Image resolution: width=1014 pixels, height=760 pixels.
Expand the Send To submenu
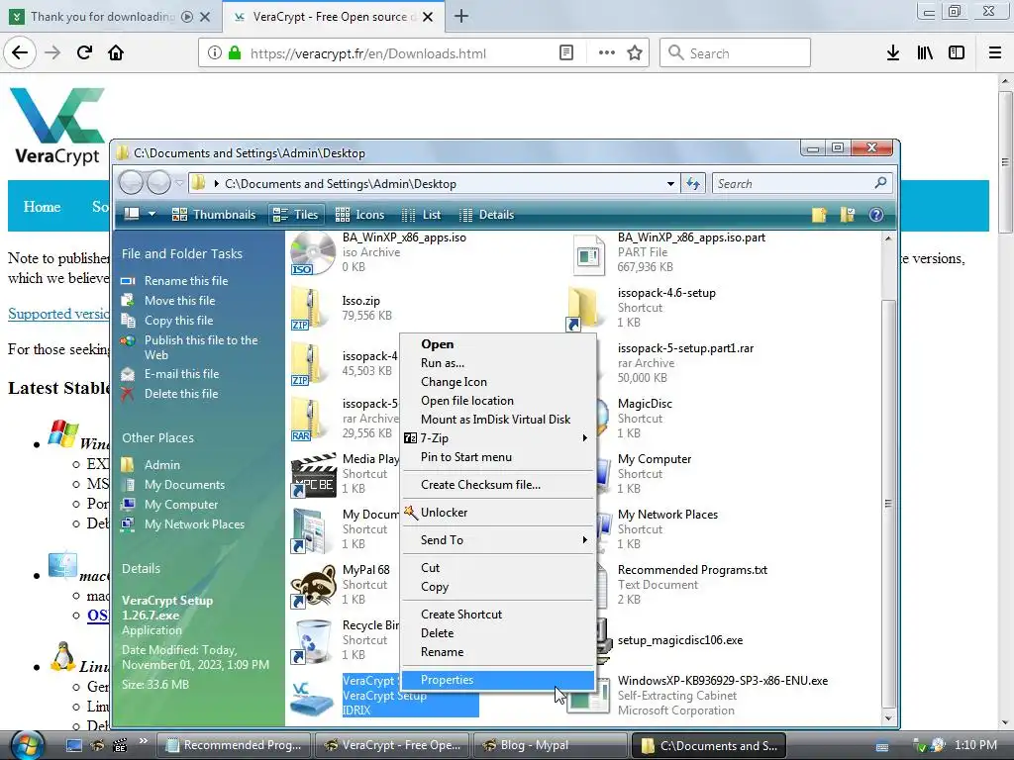pyautogui.click(x=497, y=540)
